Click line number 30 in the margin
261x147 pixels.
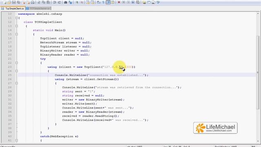click(10, 96)
